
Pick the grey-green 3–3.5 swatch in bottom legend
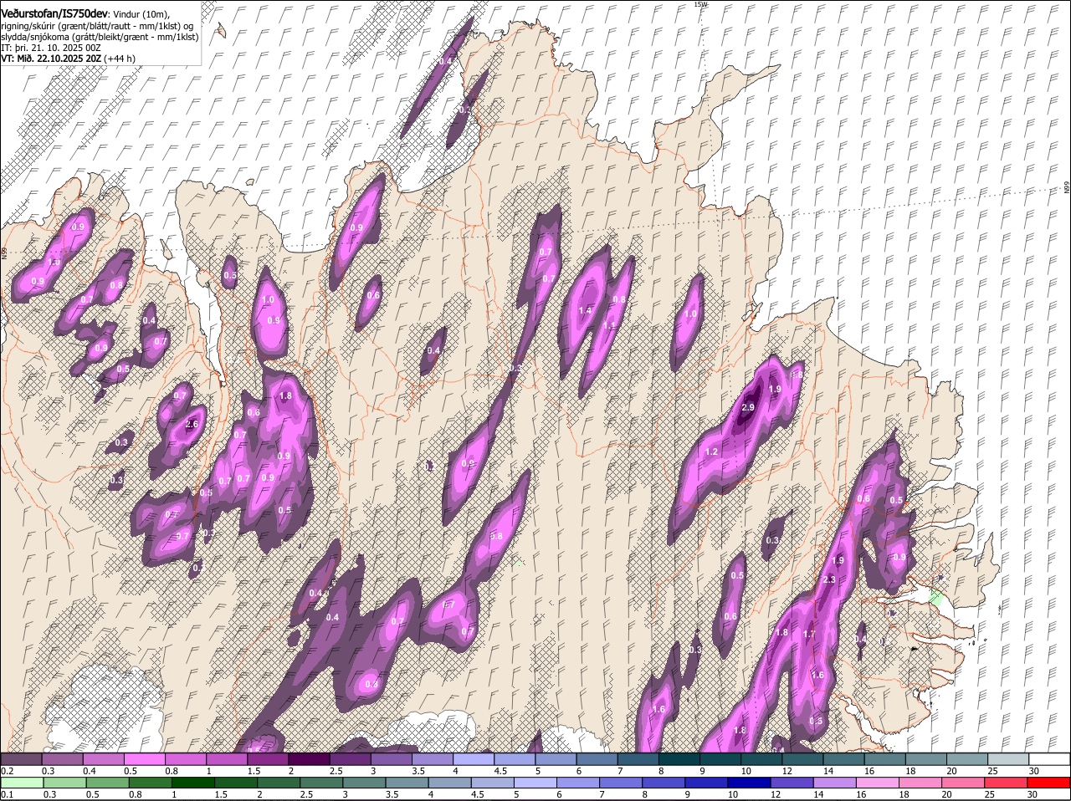tap(366, 783)
